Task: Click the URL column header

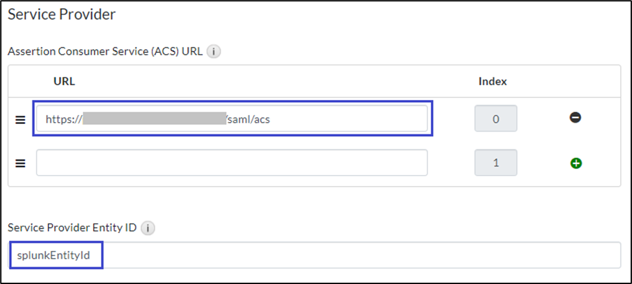Action: (x=64, y=81)
